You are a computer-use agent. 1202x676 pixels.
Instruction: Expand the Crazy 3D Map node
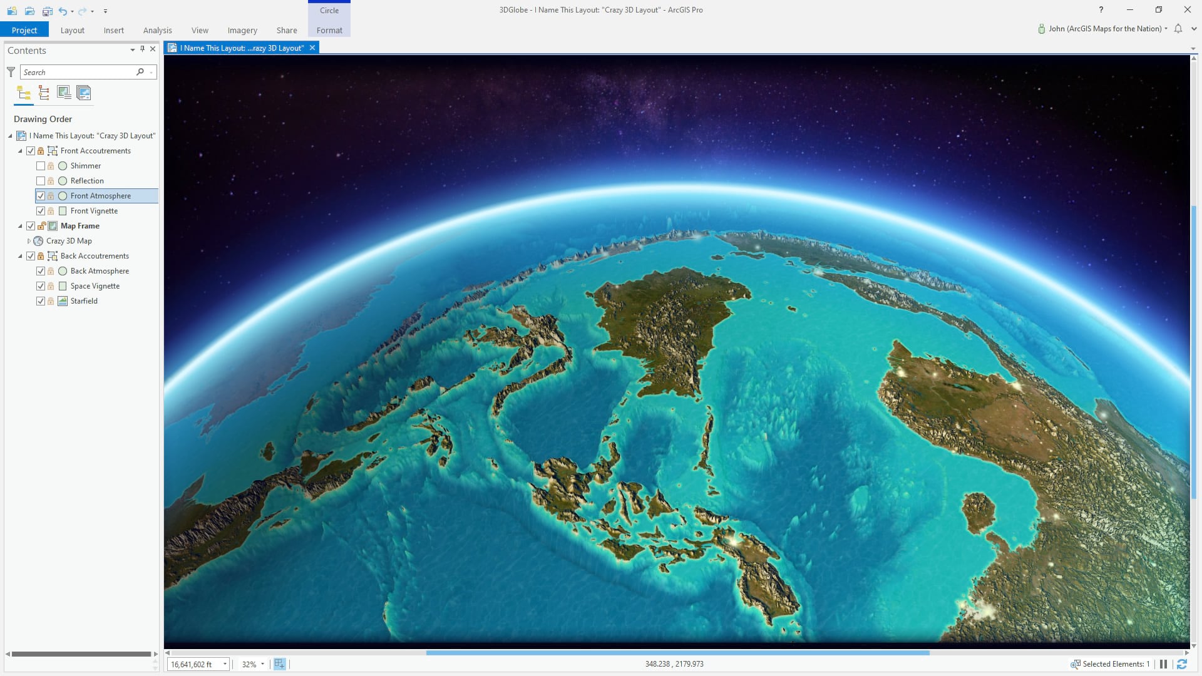(29, 241)
